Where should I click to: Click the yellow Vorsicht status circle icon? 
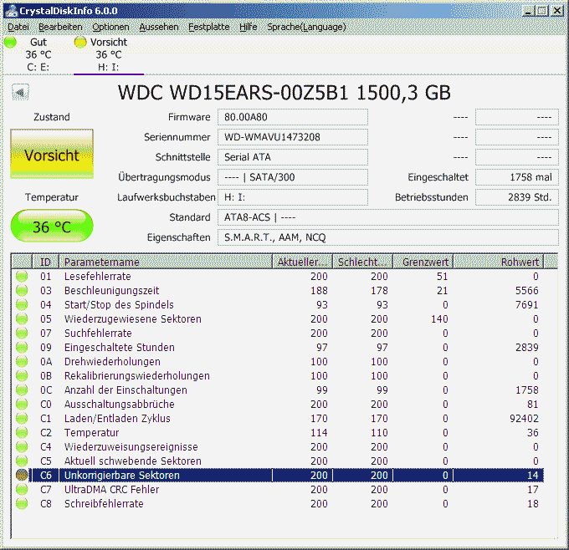79,42
